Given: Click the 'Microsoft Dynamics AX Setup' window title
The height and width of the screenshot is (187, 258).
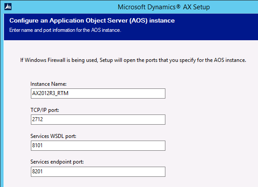Looking at the screenshot, I should pyautogui.click(x=164, y=7).
